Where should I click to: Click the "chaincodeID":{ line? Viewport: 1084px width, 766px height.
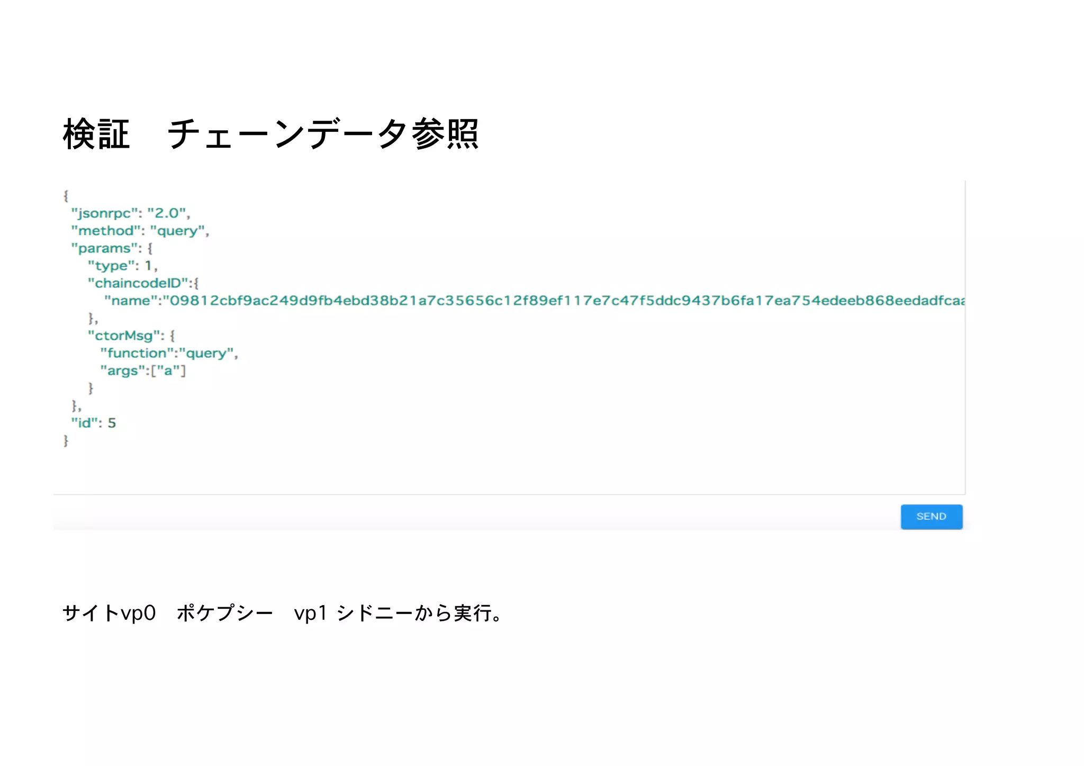point(143,283)
